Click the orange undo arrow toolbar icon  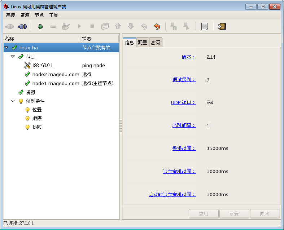click(157, 26)
